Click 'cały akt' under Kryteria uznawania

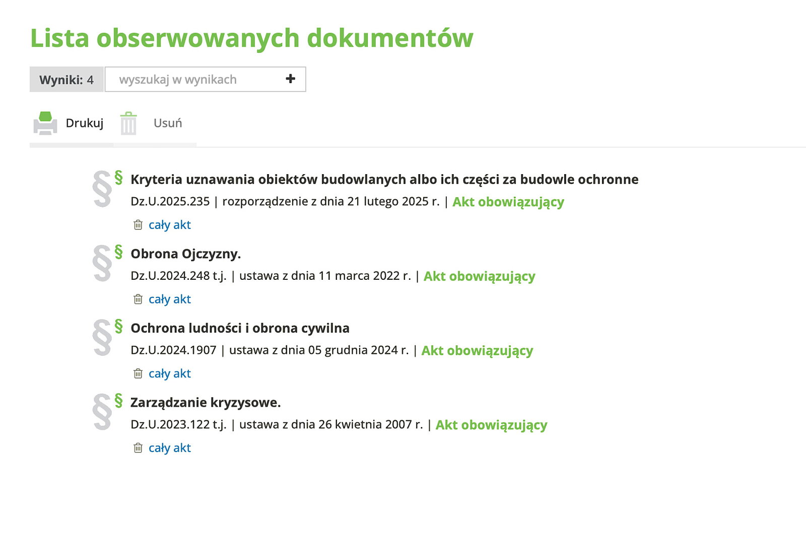click(x=170, y=225)
